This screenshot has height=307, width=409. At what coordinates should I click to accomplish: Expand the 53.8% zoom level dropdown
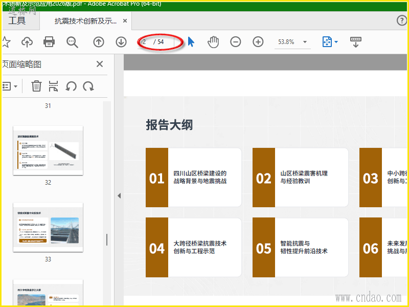point(305,42)
